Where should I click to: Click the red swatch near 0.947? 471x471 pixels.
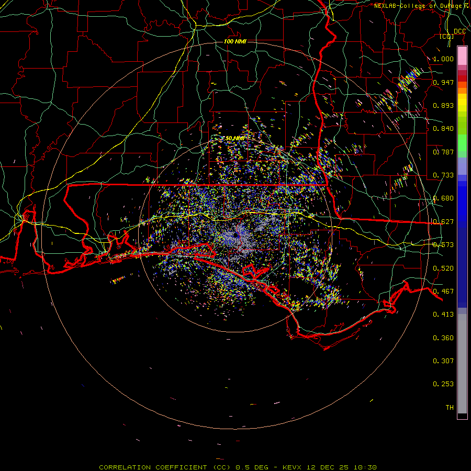(462, 78)
